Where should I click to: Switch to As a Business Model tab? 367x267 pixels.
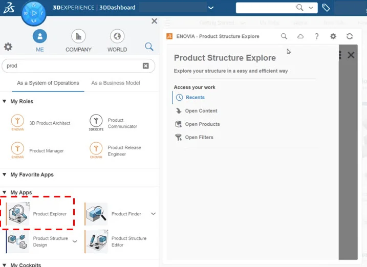coord(115,83)
